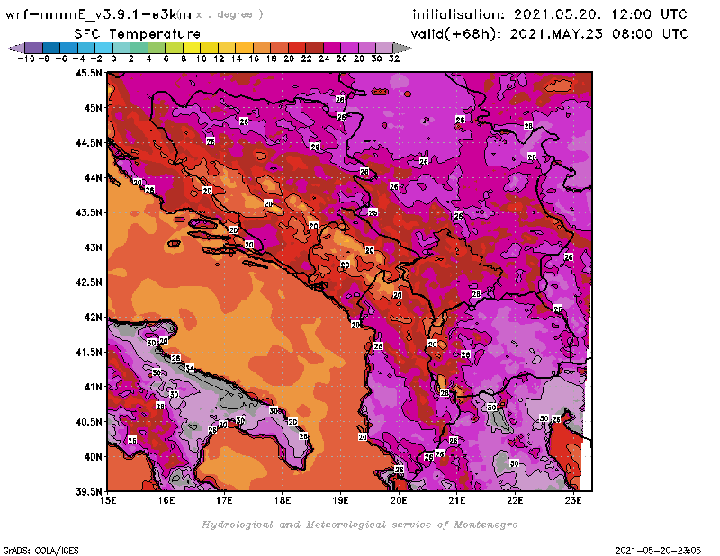This screenshot has height=556, width=720.
Task: Click the '40.5N' latitude label
Action: tap(88, 422)
